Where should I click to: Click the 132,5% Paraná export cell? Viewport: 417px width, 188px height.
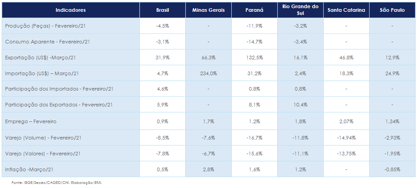254,58
